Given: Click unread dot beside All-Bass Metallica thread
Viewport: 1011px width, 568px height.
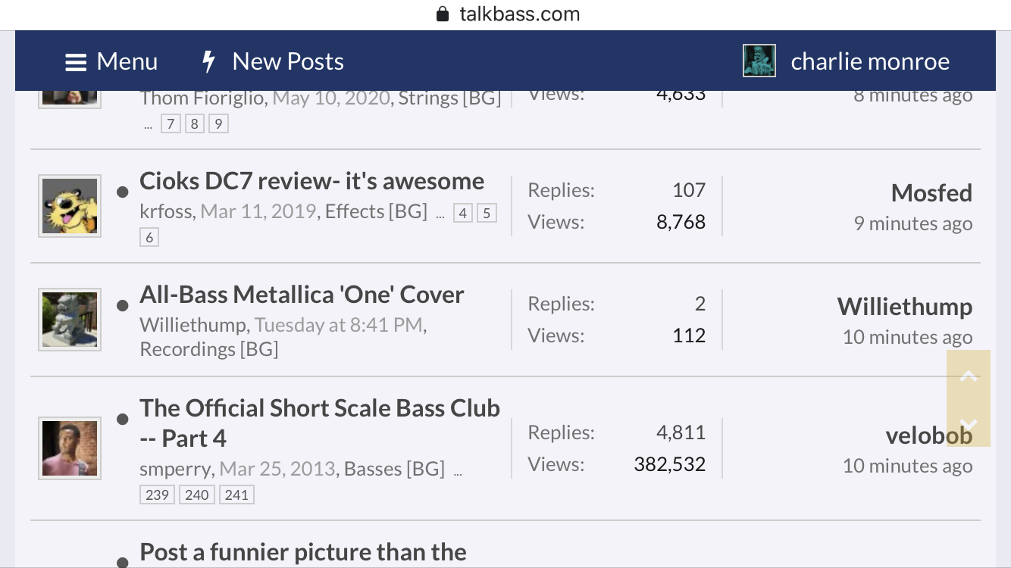Looking at the screenshot, I should coord(122,306).
